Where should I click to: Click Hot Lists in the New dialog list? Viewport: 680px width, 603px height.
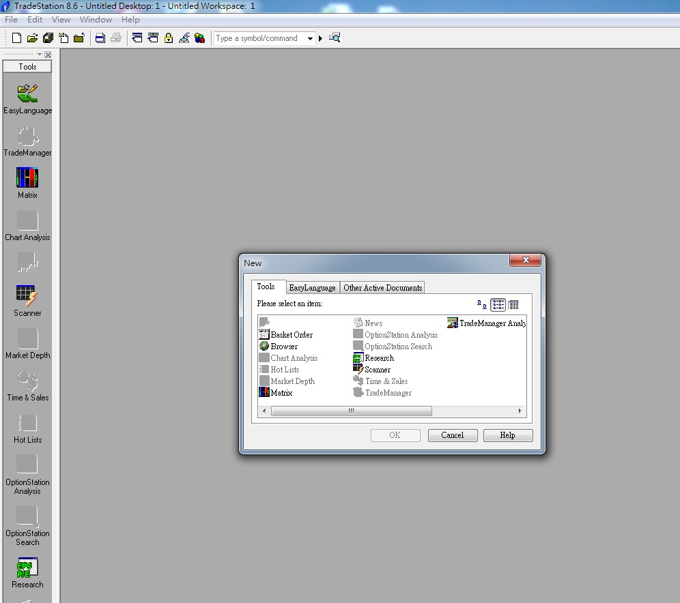click(x=279, y=370)
